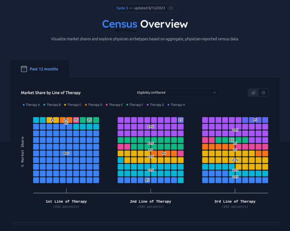
Task: Click the 29% purple segment in 2nd Line
Action: tap(151, 127)
